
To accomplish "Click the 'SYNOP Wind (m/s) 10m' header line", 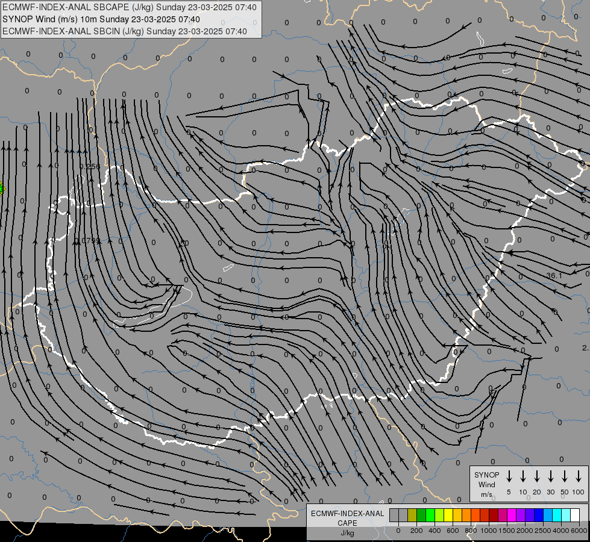I will [101, 19].
